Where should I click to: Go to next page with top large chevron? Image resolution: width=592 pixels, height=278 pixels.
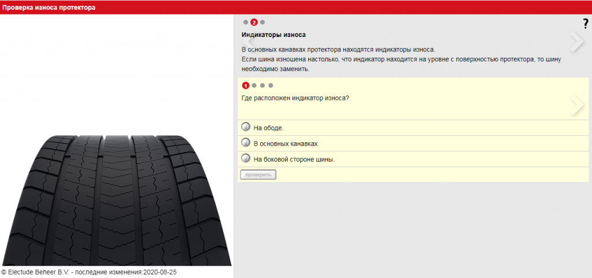tap(577, 41)
